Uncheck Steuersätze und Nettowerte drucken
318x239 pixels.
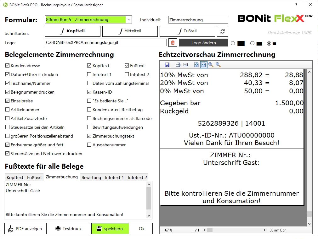(7, 154)
